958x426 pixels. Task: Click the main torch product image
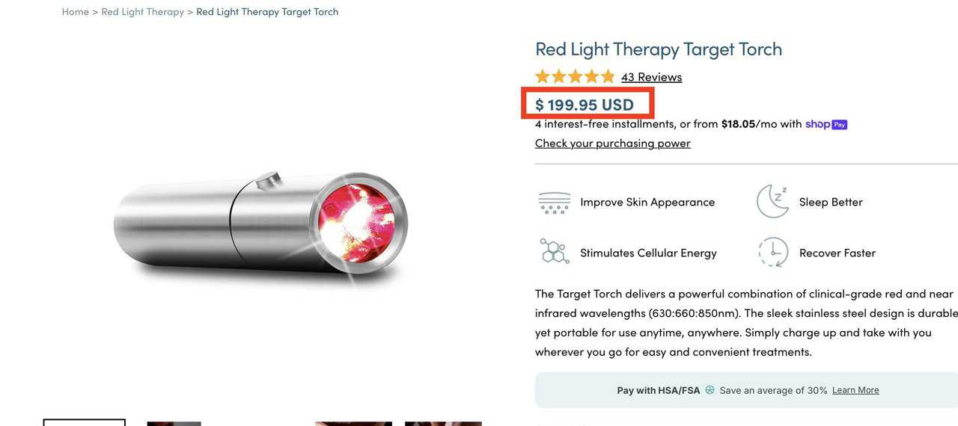(260, 226)
